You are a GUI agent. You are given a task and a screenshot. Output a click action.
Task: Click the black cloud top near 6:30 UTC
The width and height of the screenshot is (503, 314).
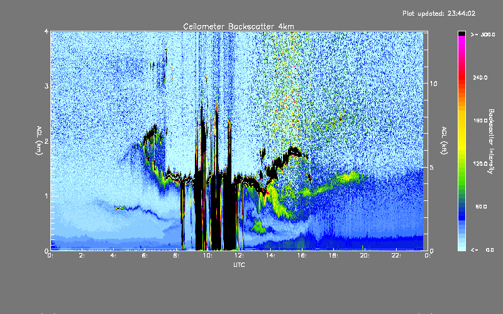[151, 133]
